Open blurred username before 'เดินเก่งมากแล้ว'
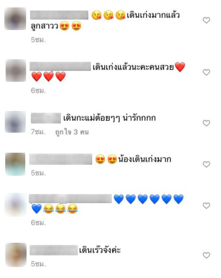 pos(59,15)
